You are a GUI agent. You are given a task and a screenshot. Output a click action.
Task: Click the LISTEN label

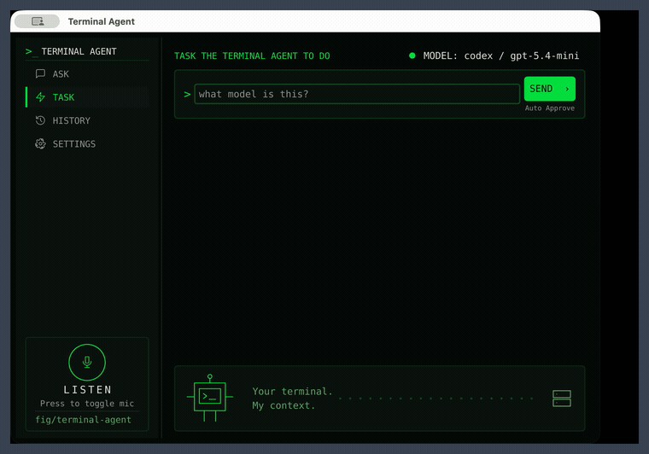[x=87, y=390]
